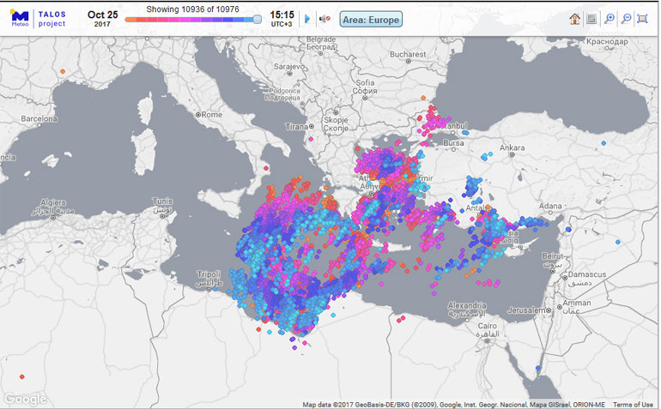Toggle the sound speaker icon
This screenshot has height=409, width=661.
pos(324,18)
